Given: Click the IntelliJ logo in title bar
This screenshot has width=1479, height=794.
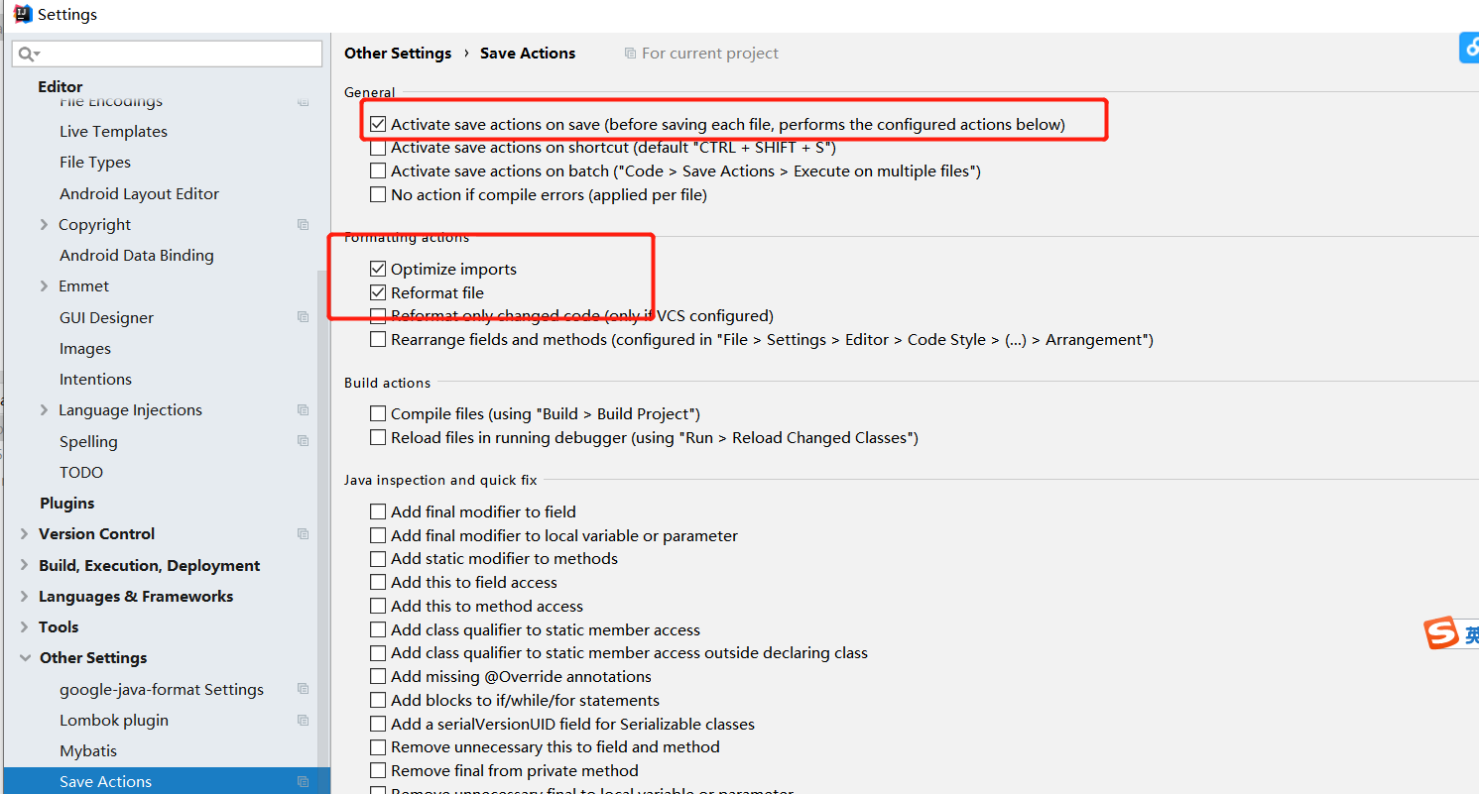Looking at the screenshot, I should point(23,14).
